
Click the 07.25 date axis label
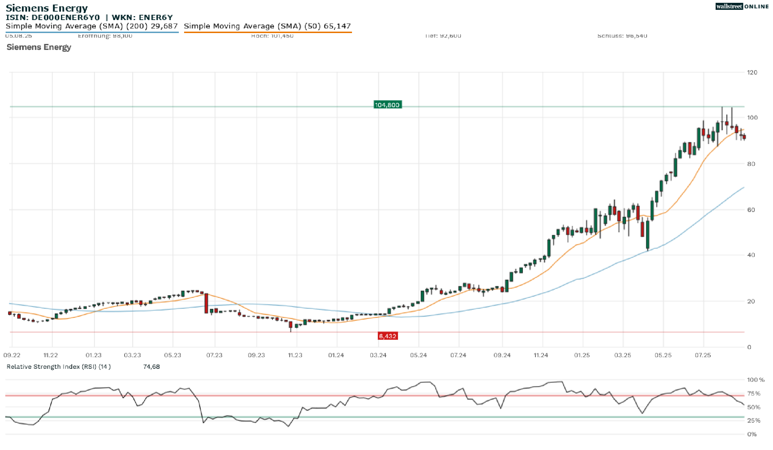click(x=703, y=355)
